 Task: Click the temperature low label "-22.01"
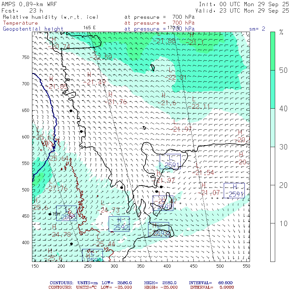(176, 77)
